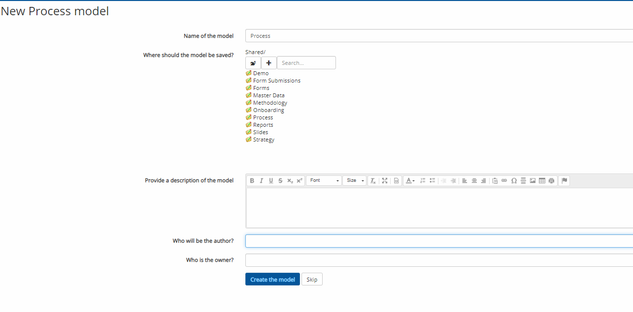Click the remove format icon
Screen dimensions: 633x312
373,181
